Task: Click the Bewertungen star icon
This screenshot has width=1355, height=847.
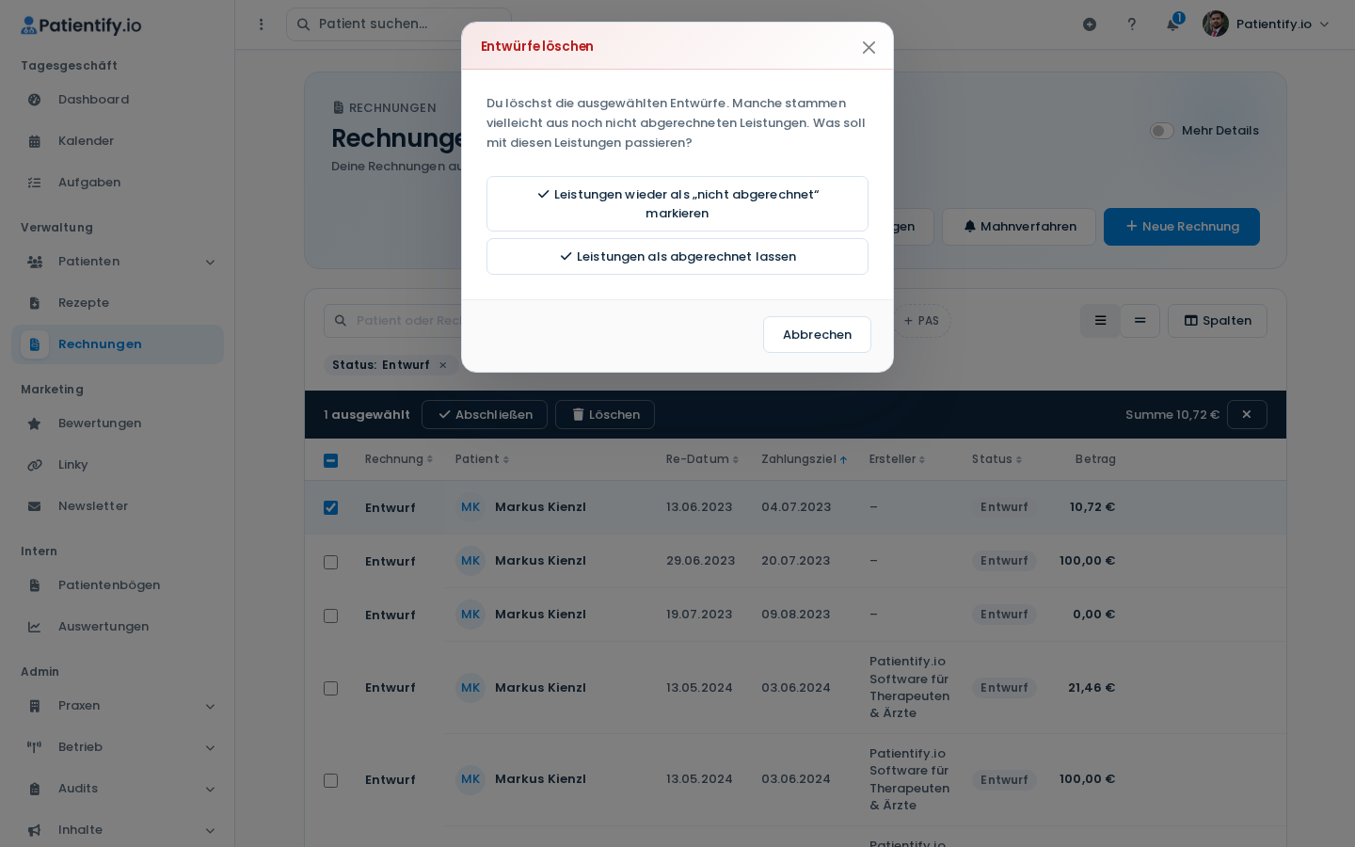Action: 34,423
